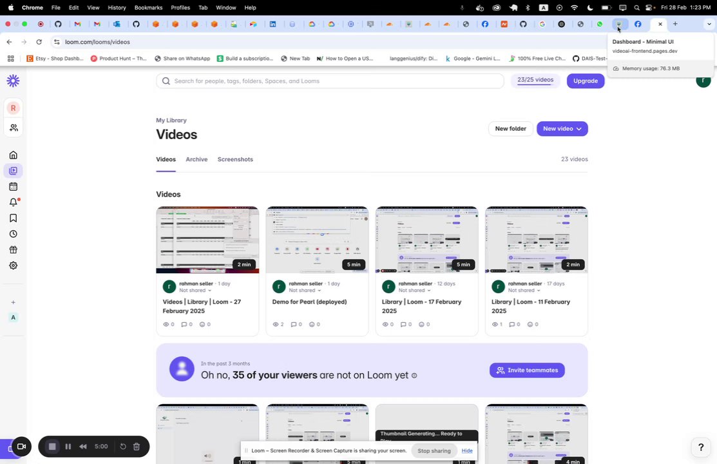Click the Upgrade button

click(x=586, y=81)
